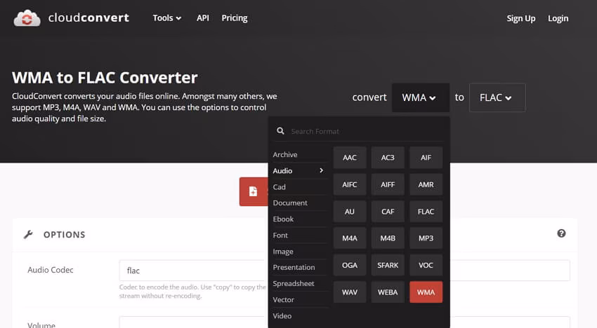This screenshot has width=597, height=328.
Task: Click the cloudconvert brand name text
Action: (88, 18)
